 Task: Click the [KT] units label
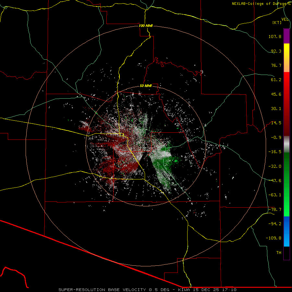(x=277, y=22)
